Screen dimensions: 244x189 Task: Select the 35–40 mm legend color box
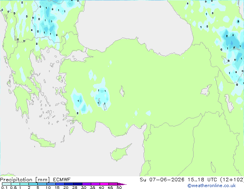point(95,184)
